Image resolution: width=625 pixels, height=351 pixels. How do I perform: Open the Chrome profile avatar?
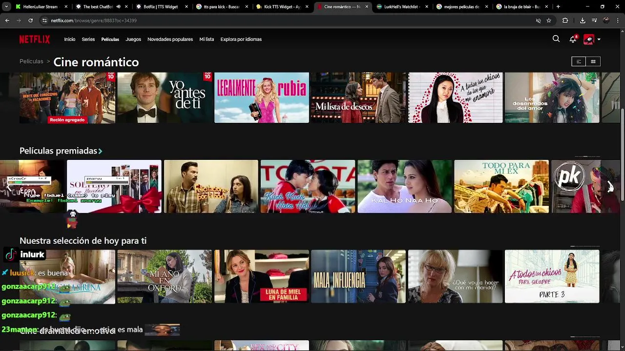point(606,20)
